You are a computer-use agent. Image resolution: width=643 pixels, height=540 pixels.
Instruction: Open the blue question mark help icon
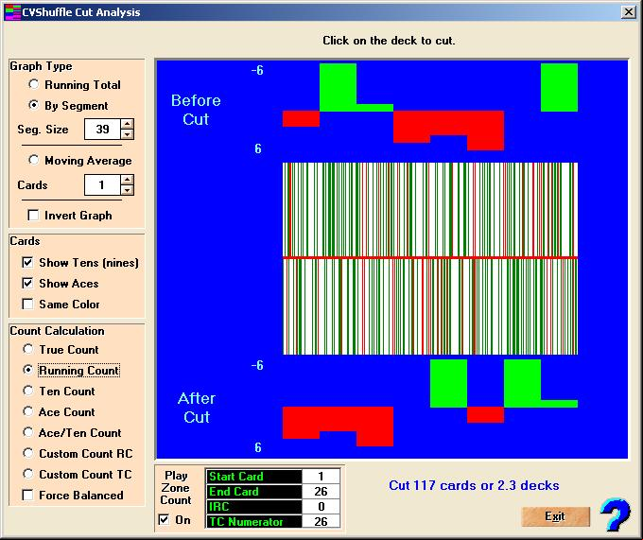pyautogui.click(x=615, y=514)
